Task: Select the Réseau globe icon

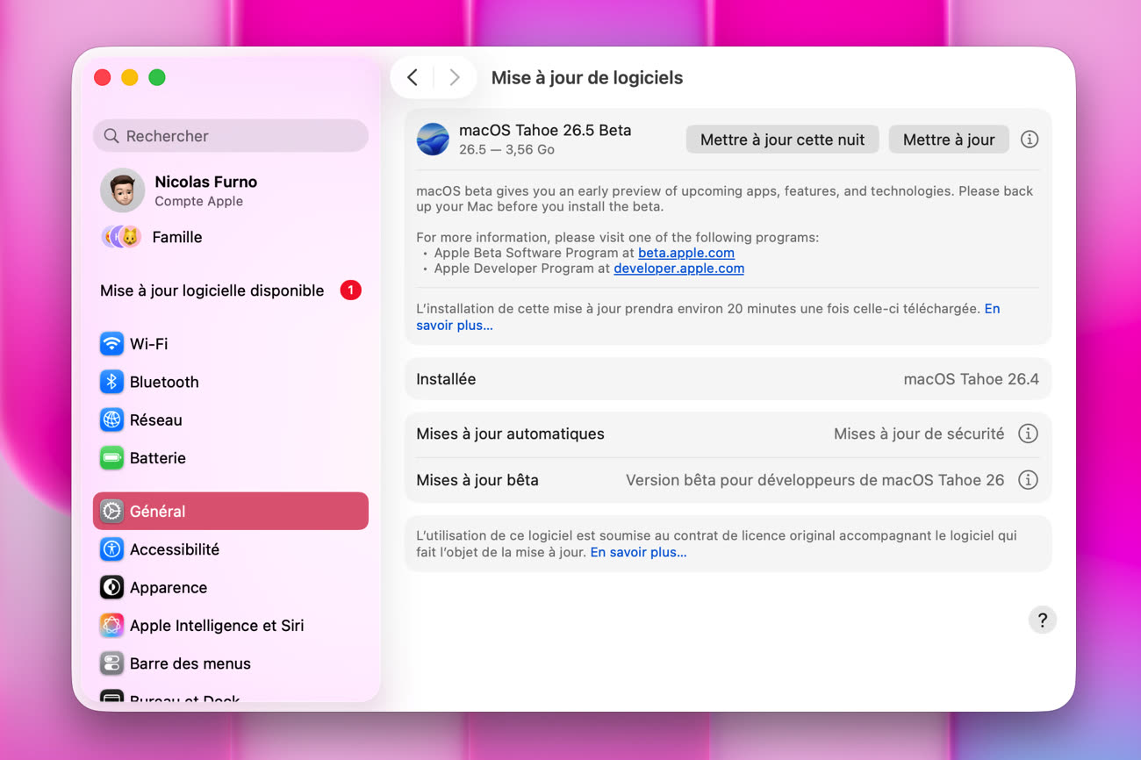Action: [111, 419]
